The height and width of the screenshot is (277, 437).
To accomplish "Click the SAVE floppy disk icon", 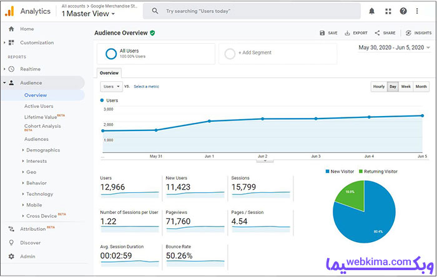I will (322, 33).
